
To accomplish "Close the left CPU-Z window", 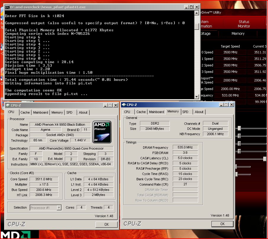I will 116,105.
